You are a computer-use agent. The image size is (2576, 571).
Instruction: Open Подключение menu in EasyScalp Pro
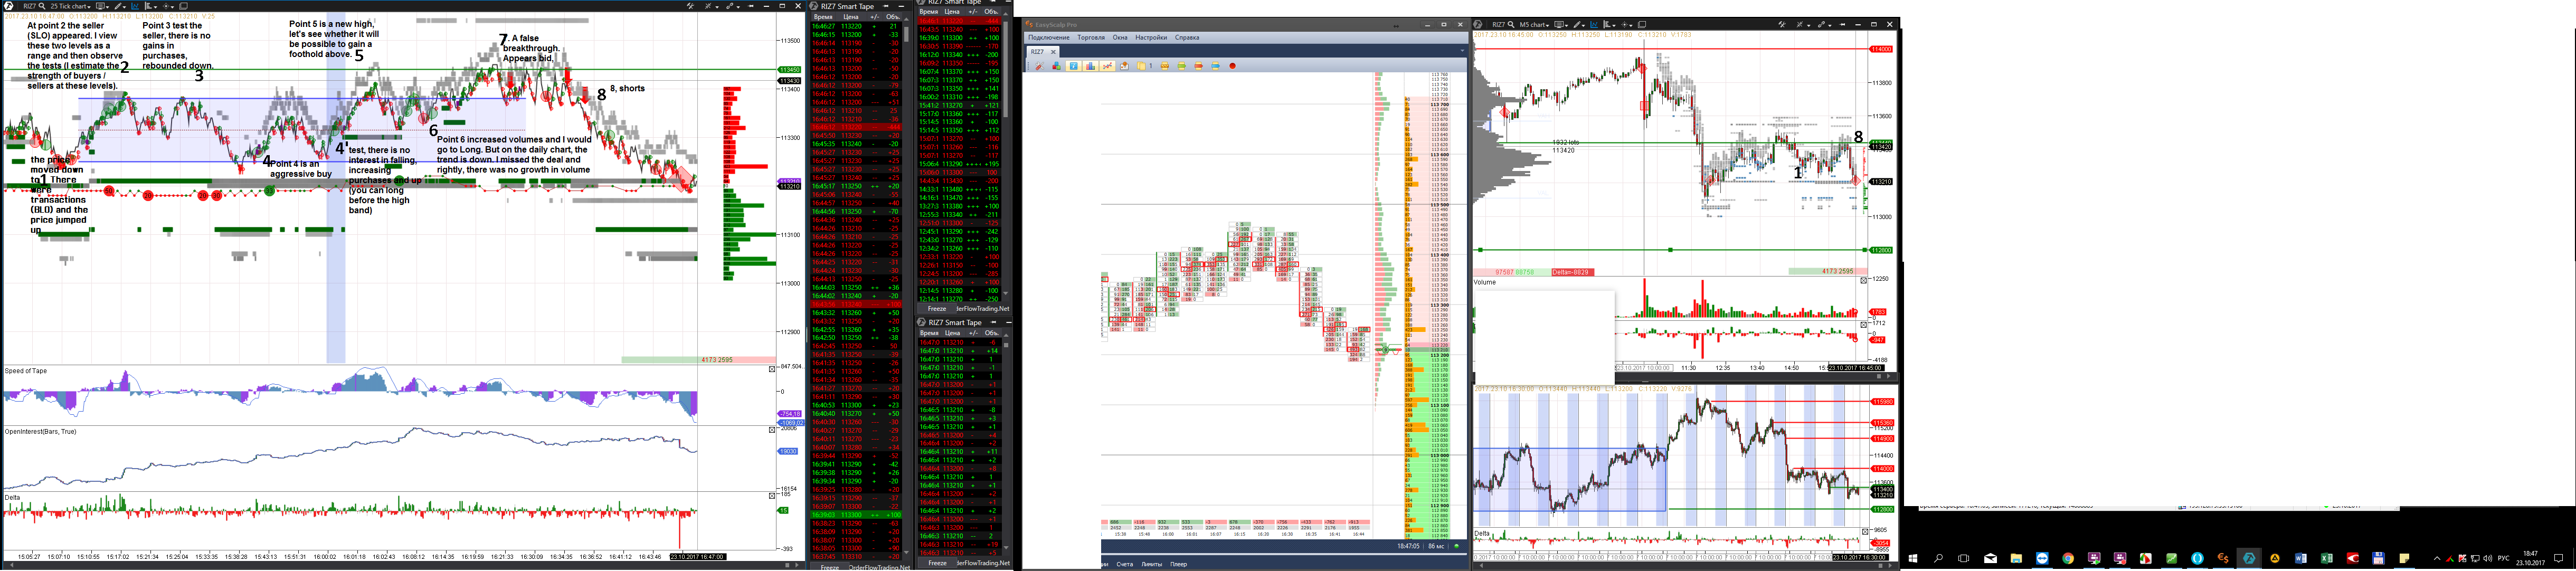1049,38
